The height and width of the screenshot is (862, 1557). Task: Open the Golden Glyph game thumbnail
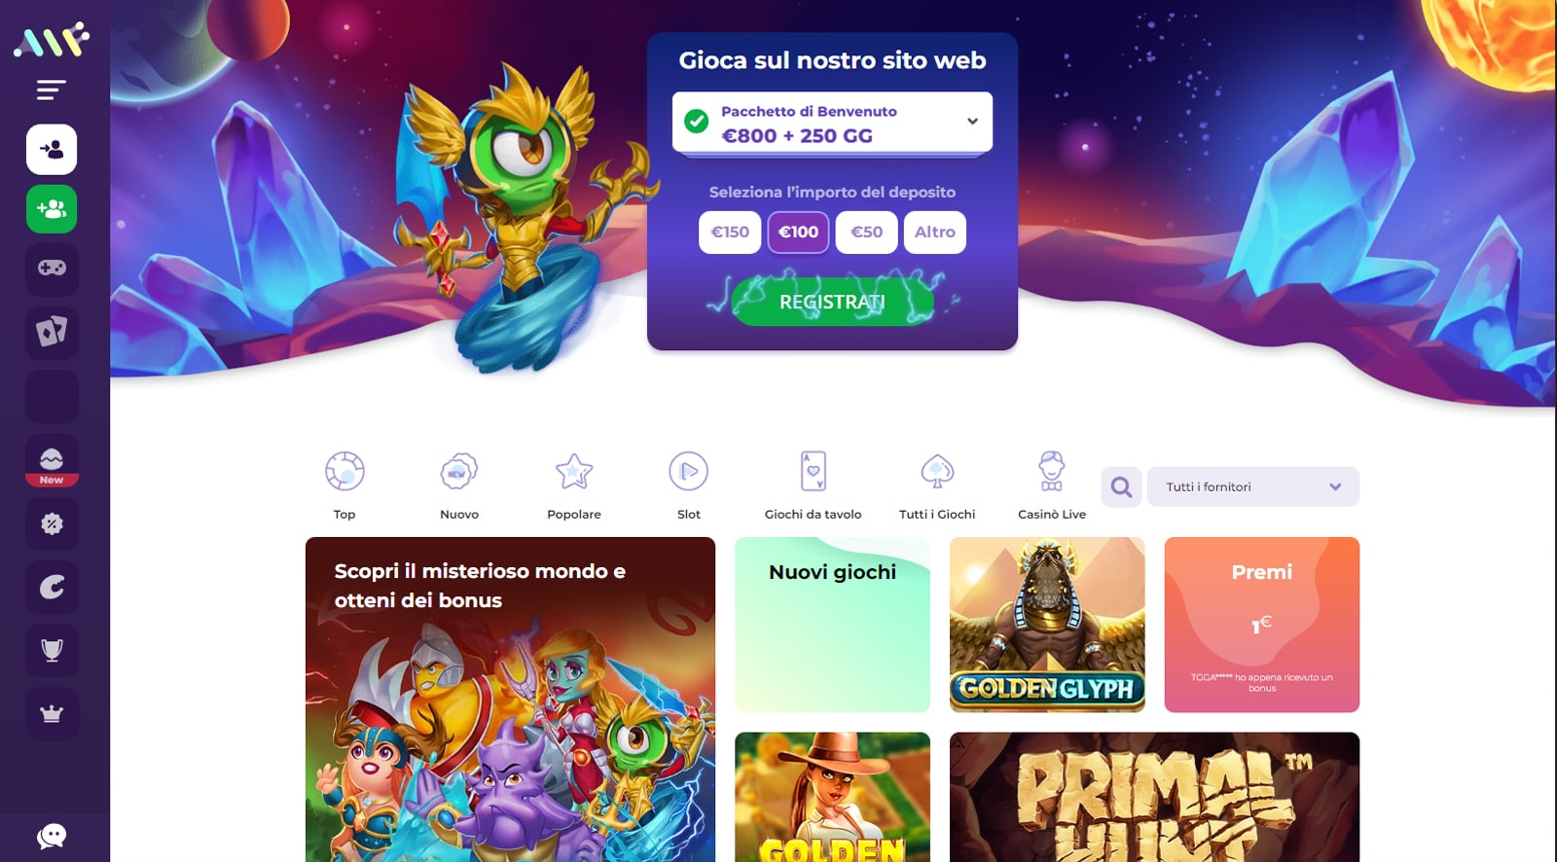pos(1047,625)
